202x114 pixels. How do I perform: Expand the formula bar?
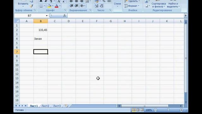click(186, 16)
